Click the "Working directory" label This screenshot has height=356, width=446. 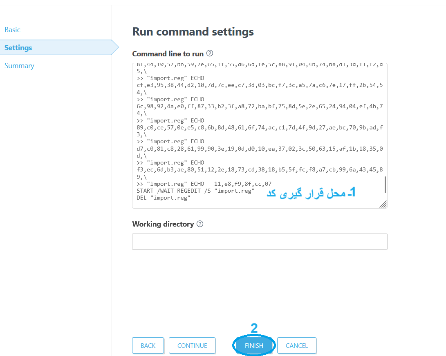[x=163, y=224]
